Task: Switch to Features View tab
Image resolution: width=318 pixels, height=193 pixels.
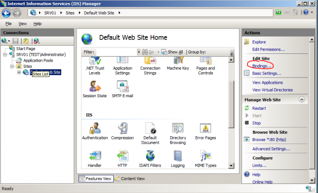Action: point(96,179)
